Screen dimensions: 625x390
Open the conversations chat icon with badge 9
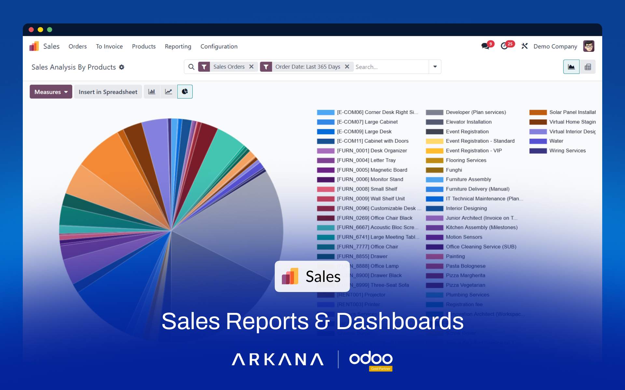(x=487, y=46)
